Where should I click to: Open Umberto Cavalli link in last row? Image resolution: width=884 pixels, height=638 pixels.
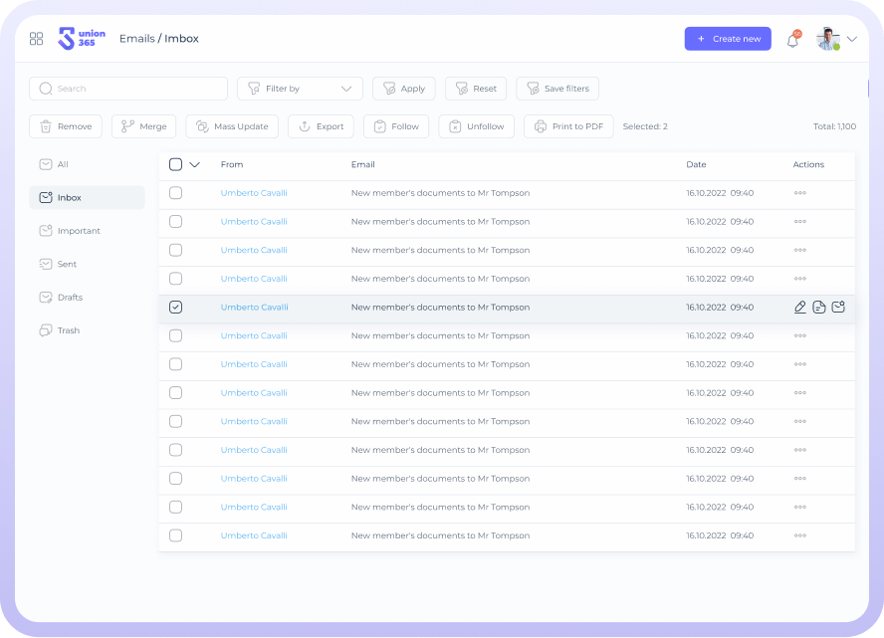254,535
